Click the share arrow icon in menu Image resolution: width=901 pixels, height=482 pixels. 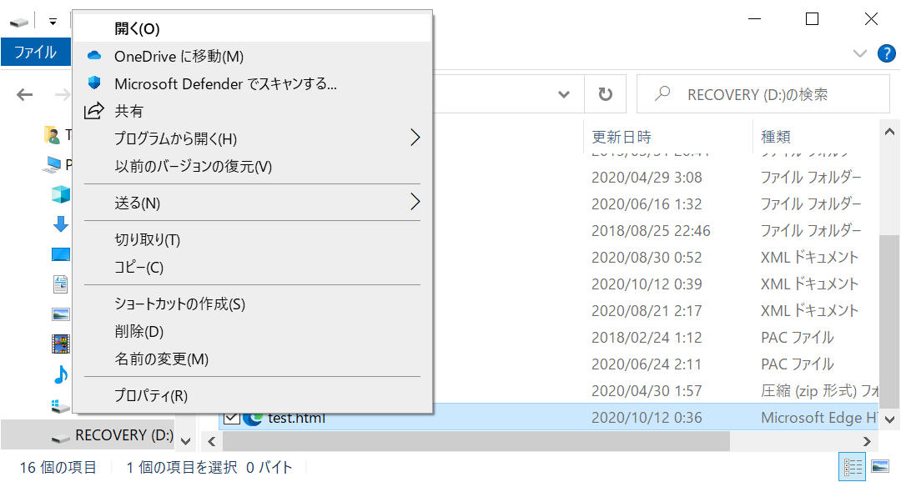tap(94, 110)
